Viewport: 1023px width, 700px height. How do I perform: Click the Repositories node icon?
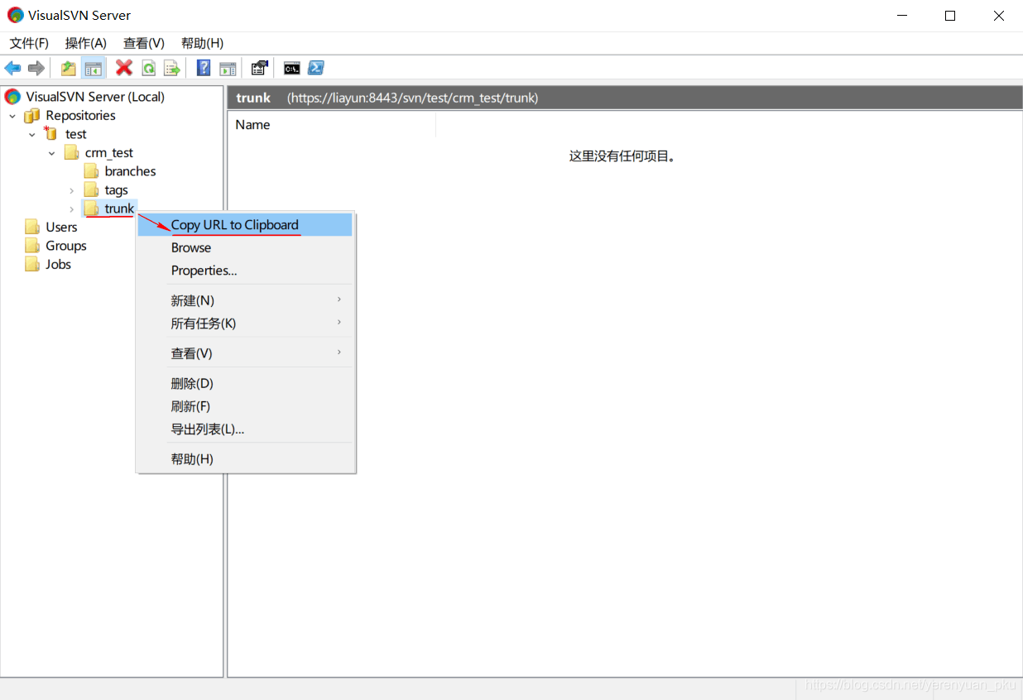click(32, 116)
